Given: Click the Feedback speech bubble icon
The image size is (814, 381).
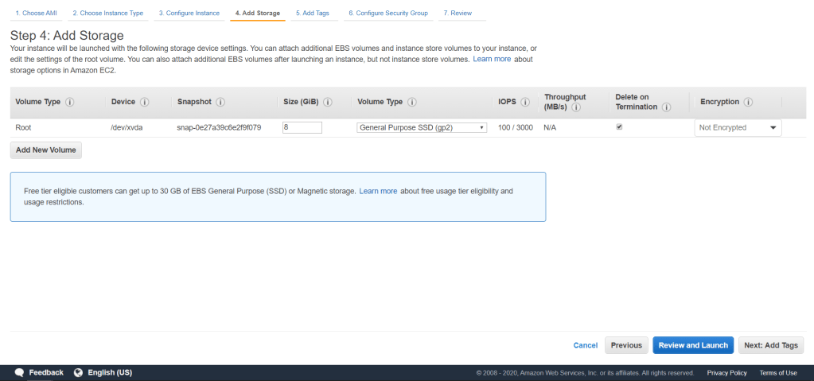Looking at the screenshot, I should point(20,372).
